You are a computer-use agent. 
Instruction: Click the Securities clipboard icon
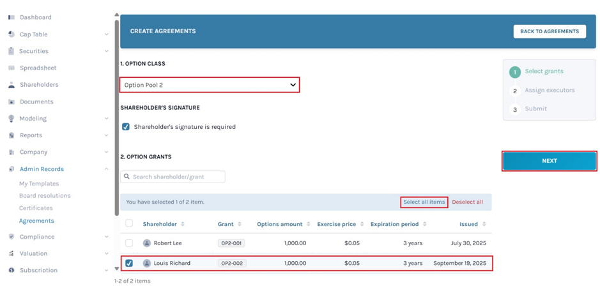[x=12, y=51]
